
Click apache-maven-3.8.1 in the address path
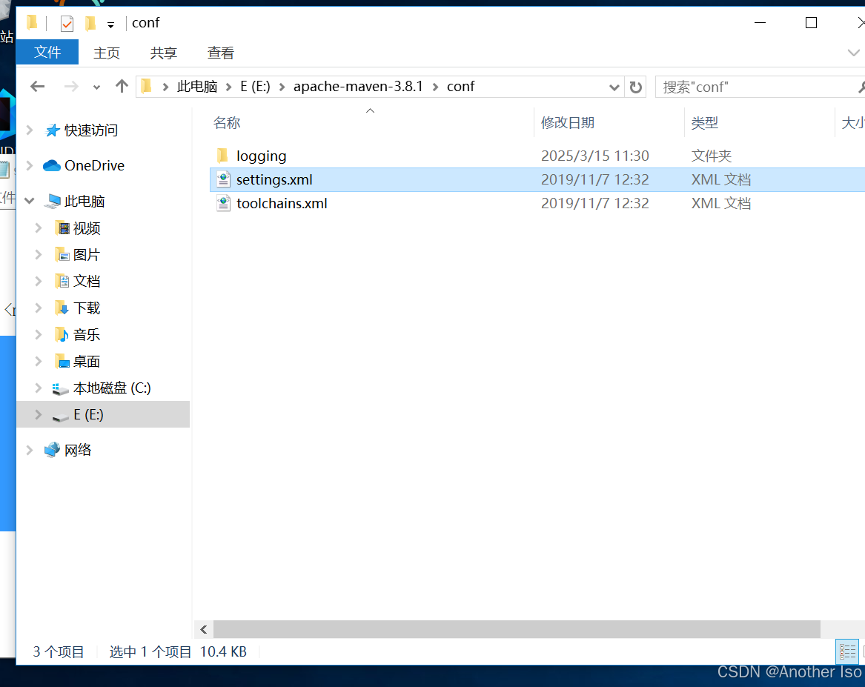click(358, 87)
